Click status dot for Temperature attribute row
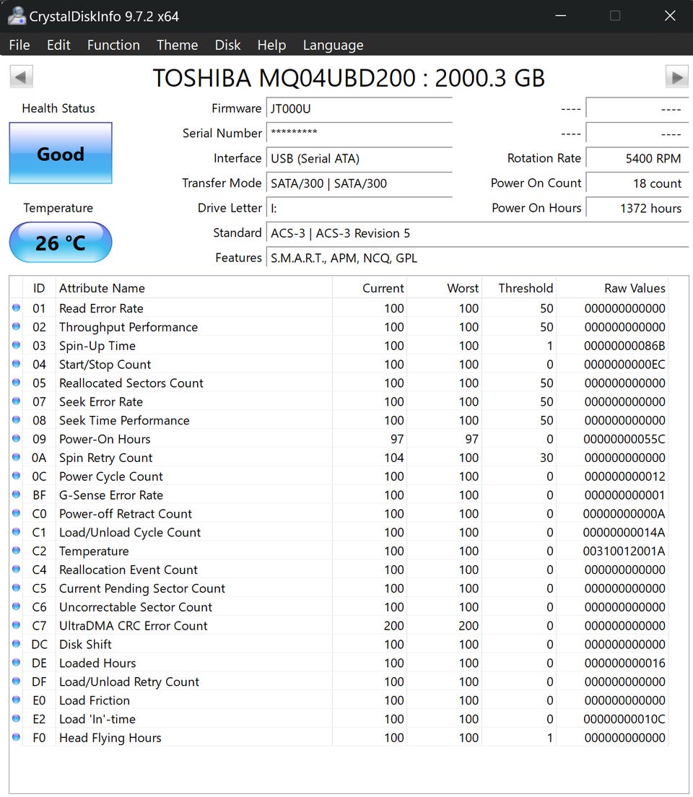The width and height of the screenshot is (693, 797). (17, 551)
